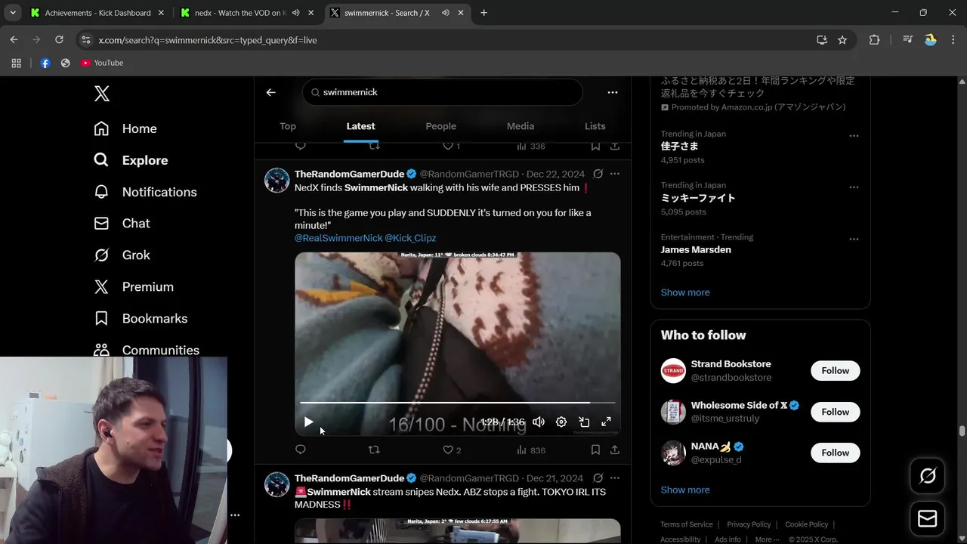967x544 pixels.
Task: Switch to the Media tab
Action: 521,126
